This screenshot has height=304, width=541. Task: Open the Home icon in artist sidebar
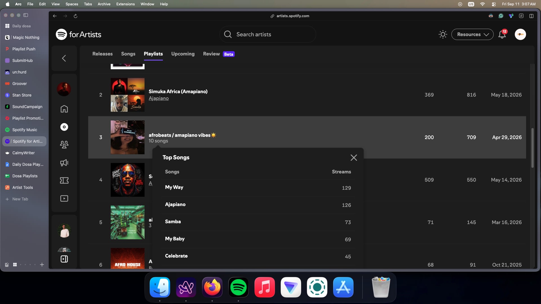click(x=64, y=109)
